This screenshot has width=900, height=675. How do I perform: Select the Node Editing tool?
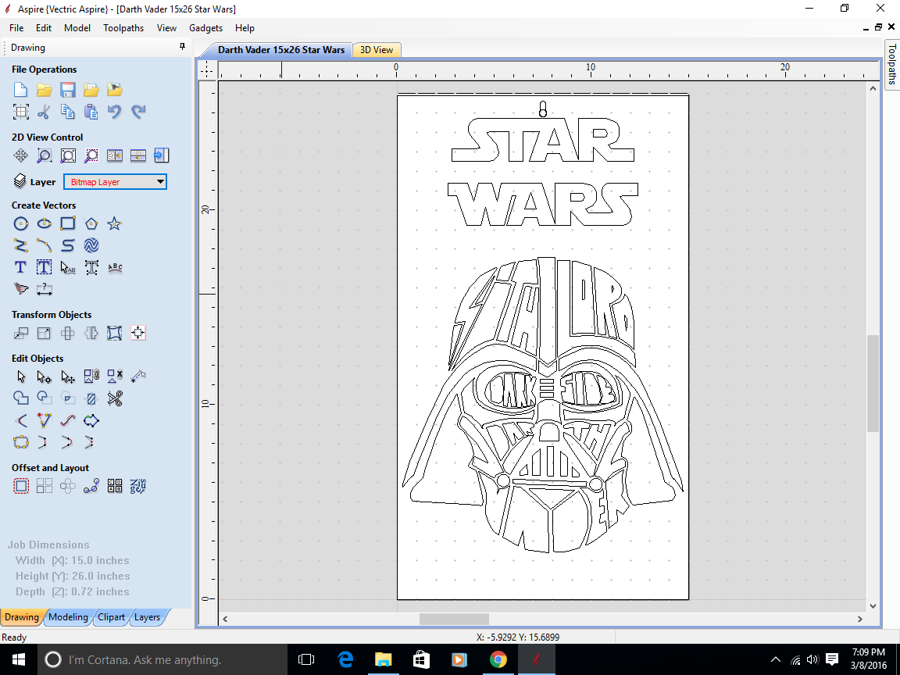point(45,377)
